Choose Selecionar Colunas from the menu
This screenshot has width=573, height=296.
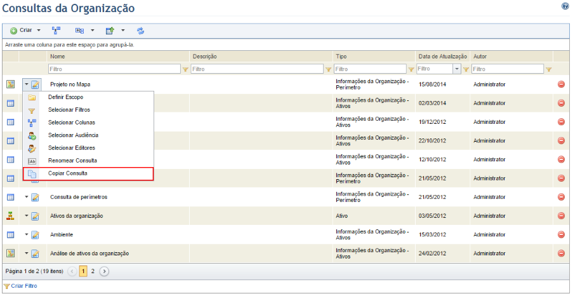(x=88, y=123)
